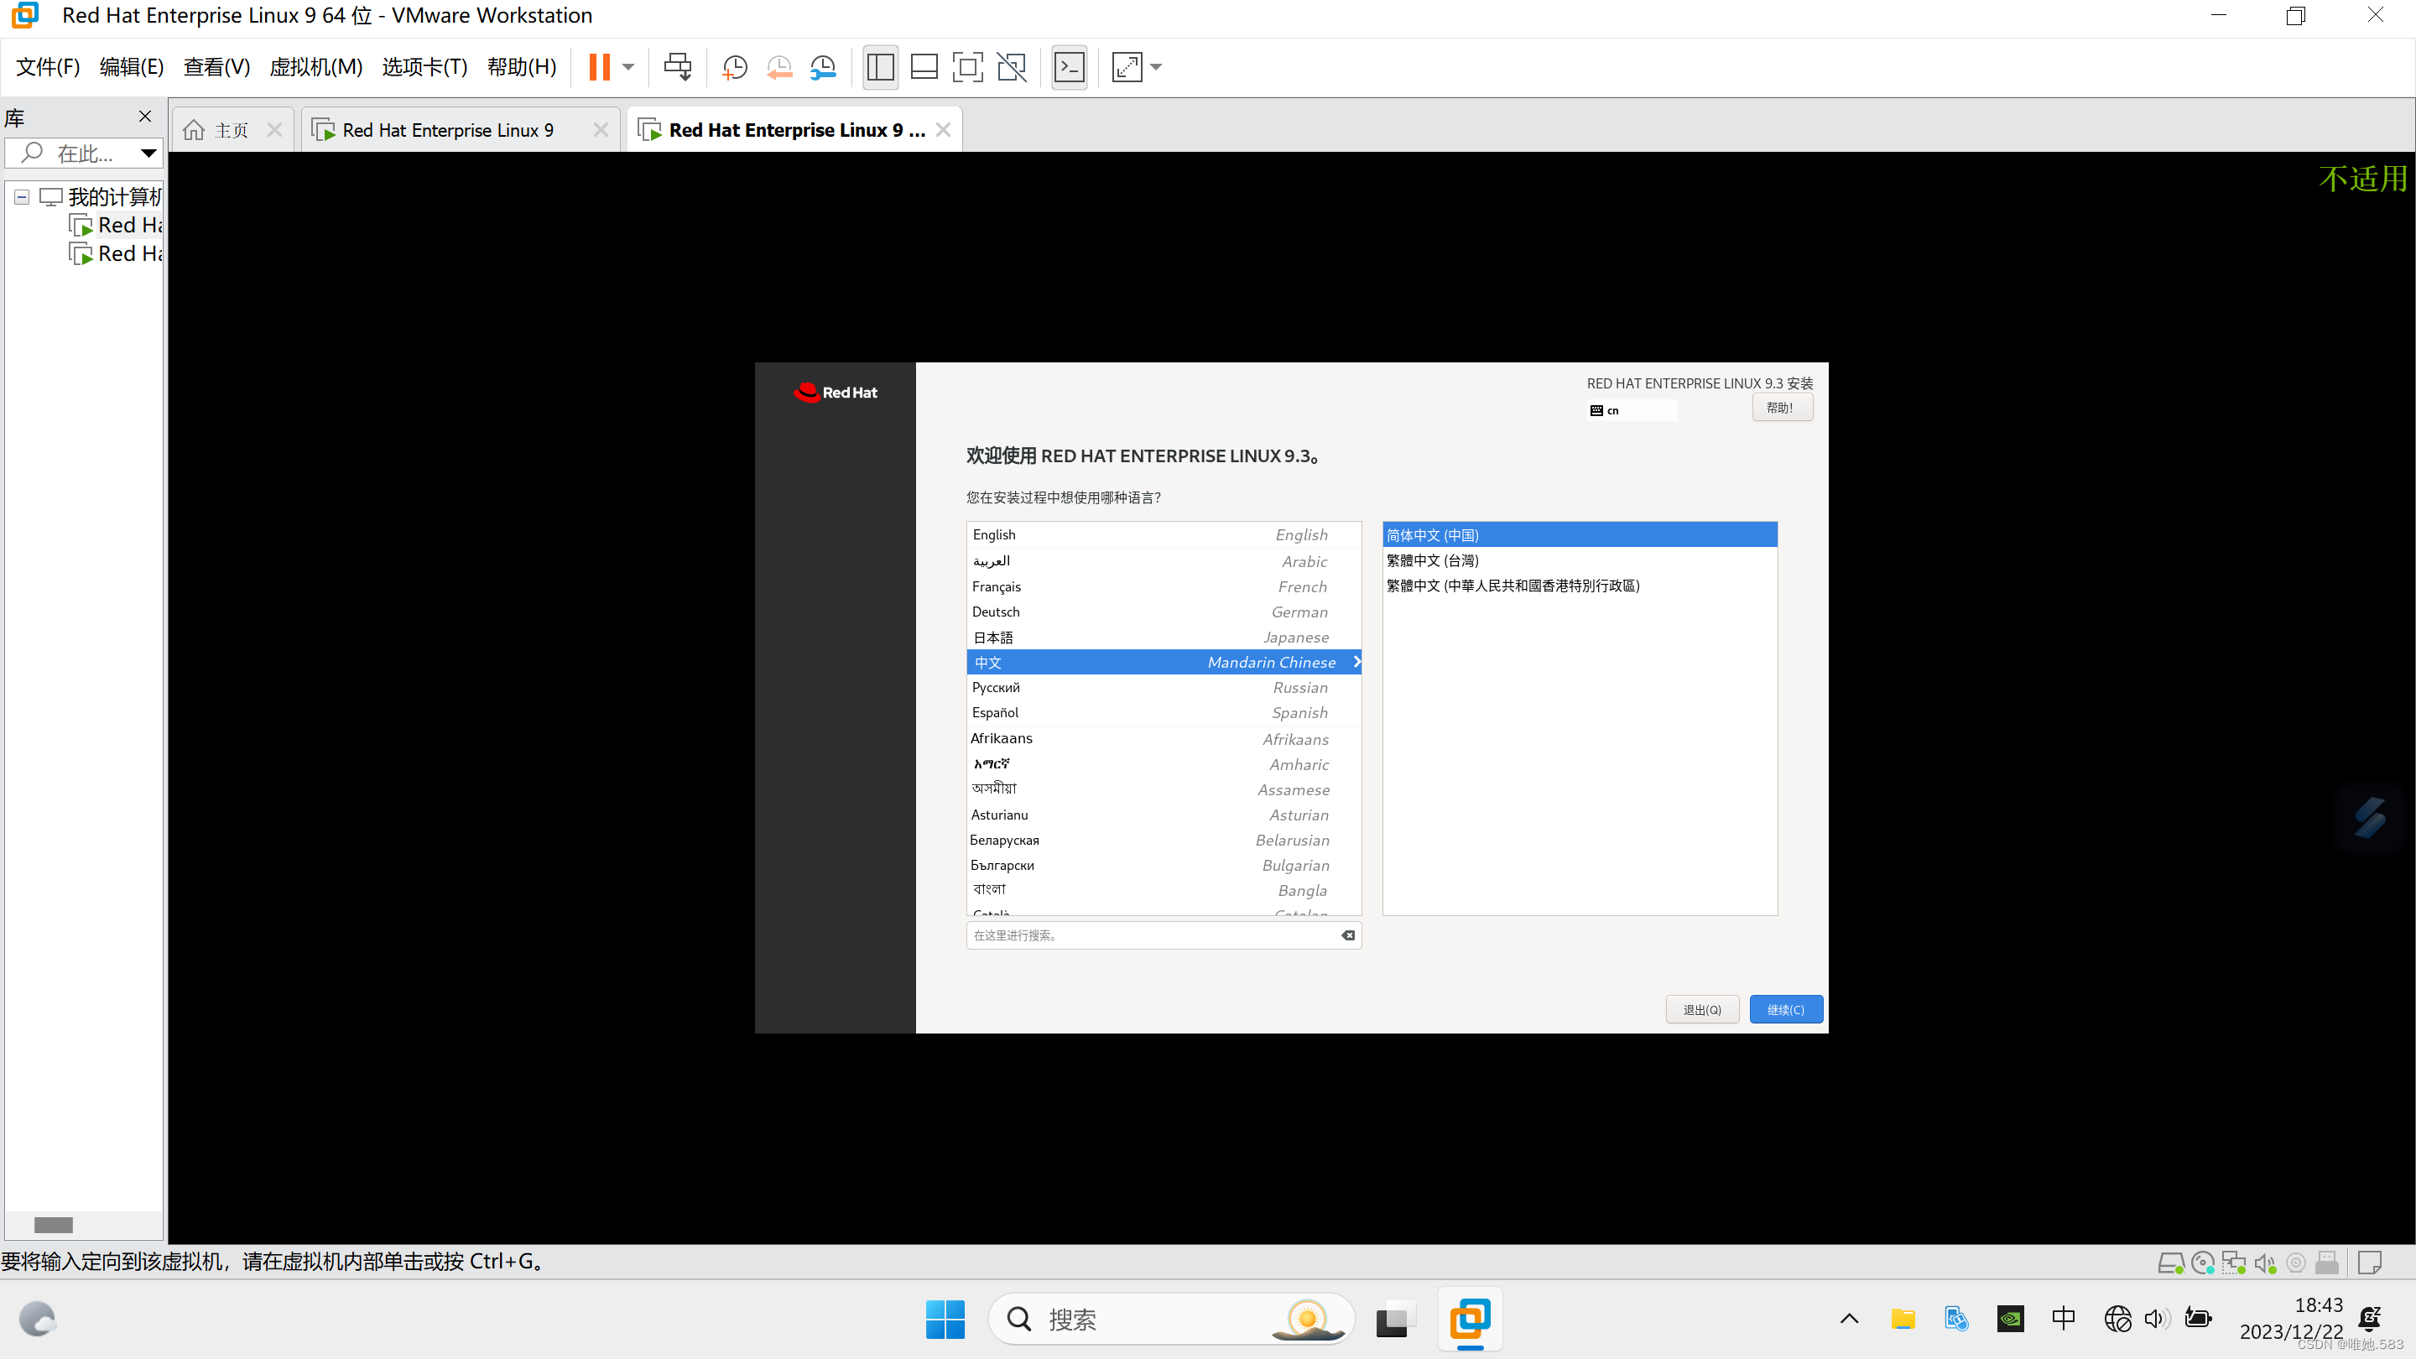Image resolution: width=2416 pixels, height=1359 pixels.
Task: Toggle the thumbnail bar view icon
Action: 924,66
